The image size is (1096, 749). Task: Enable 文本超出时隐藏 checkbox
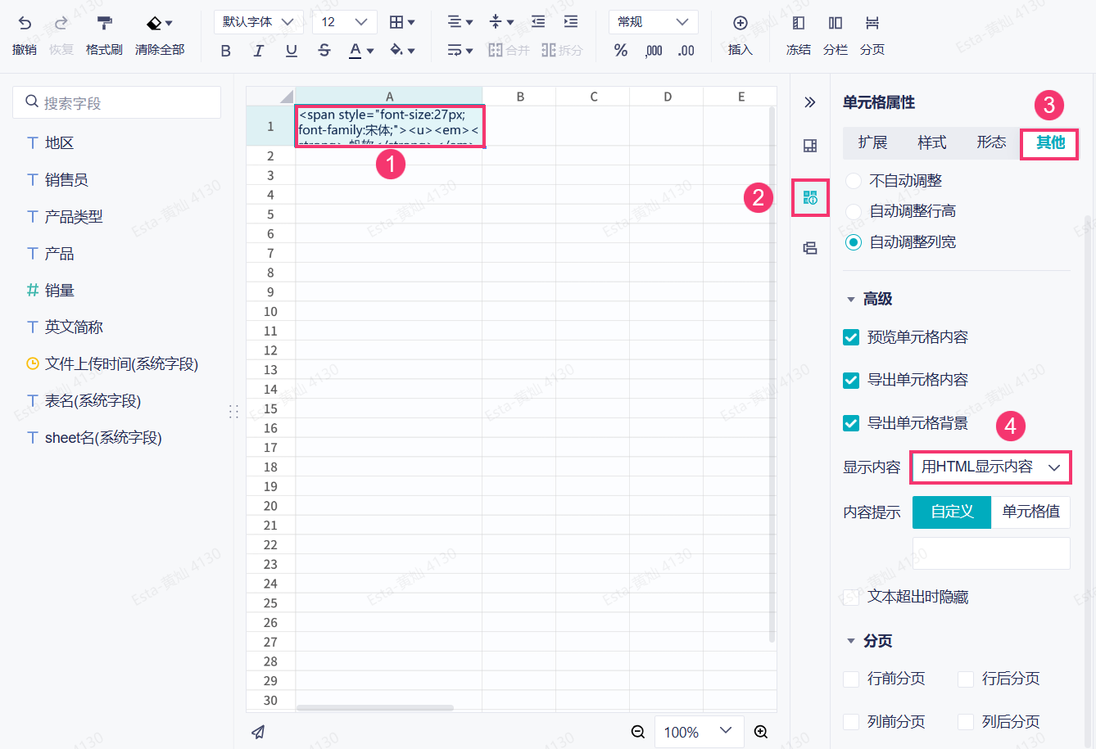tap(851, 597)
